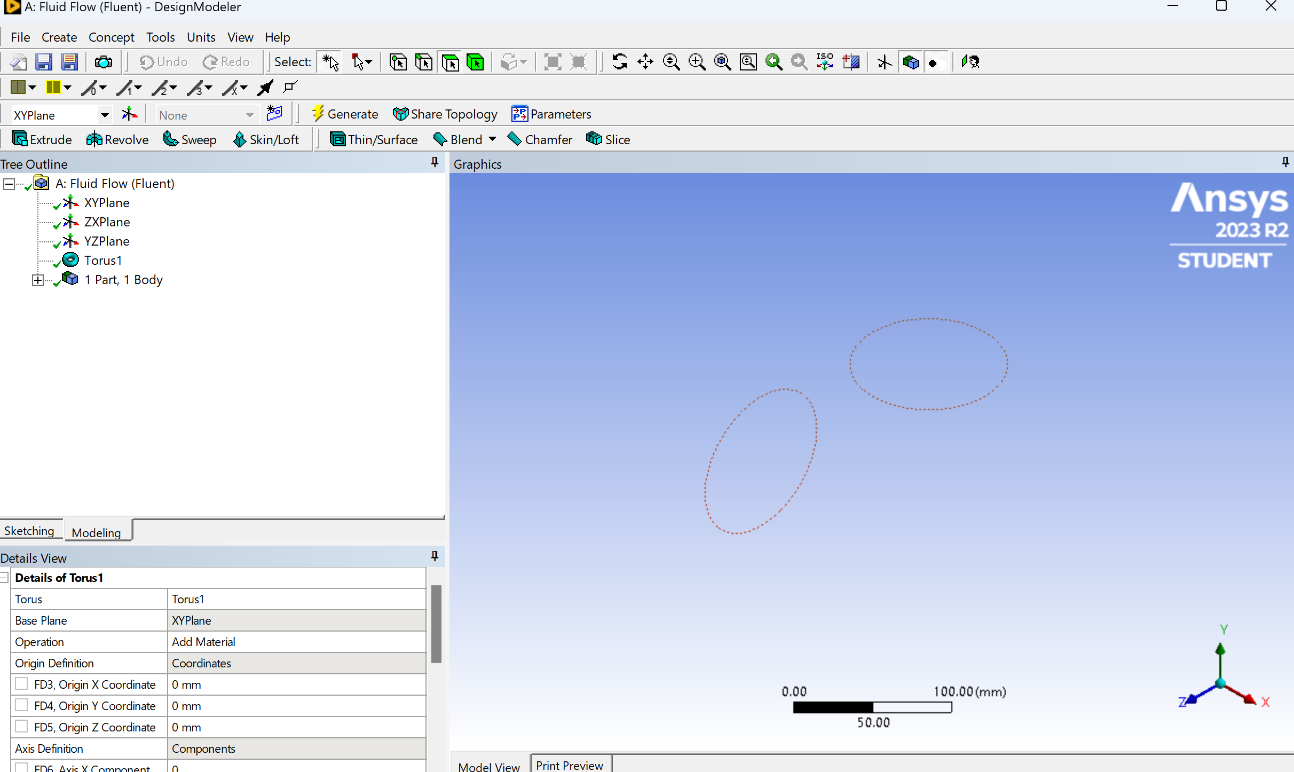This screenshot has height=772, width=1294.
Task: Click the Sweep tool
Action: pos(190,139)
